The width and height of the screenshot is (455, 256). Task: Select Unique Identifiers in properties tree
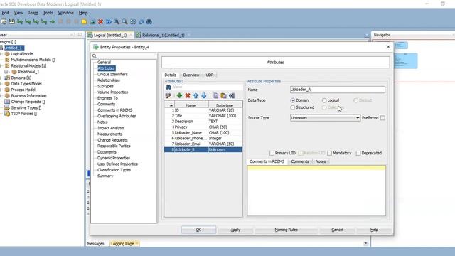[x=112, y=74]
